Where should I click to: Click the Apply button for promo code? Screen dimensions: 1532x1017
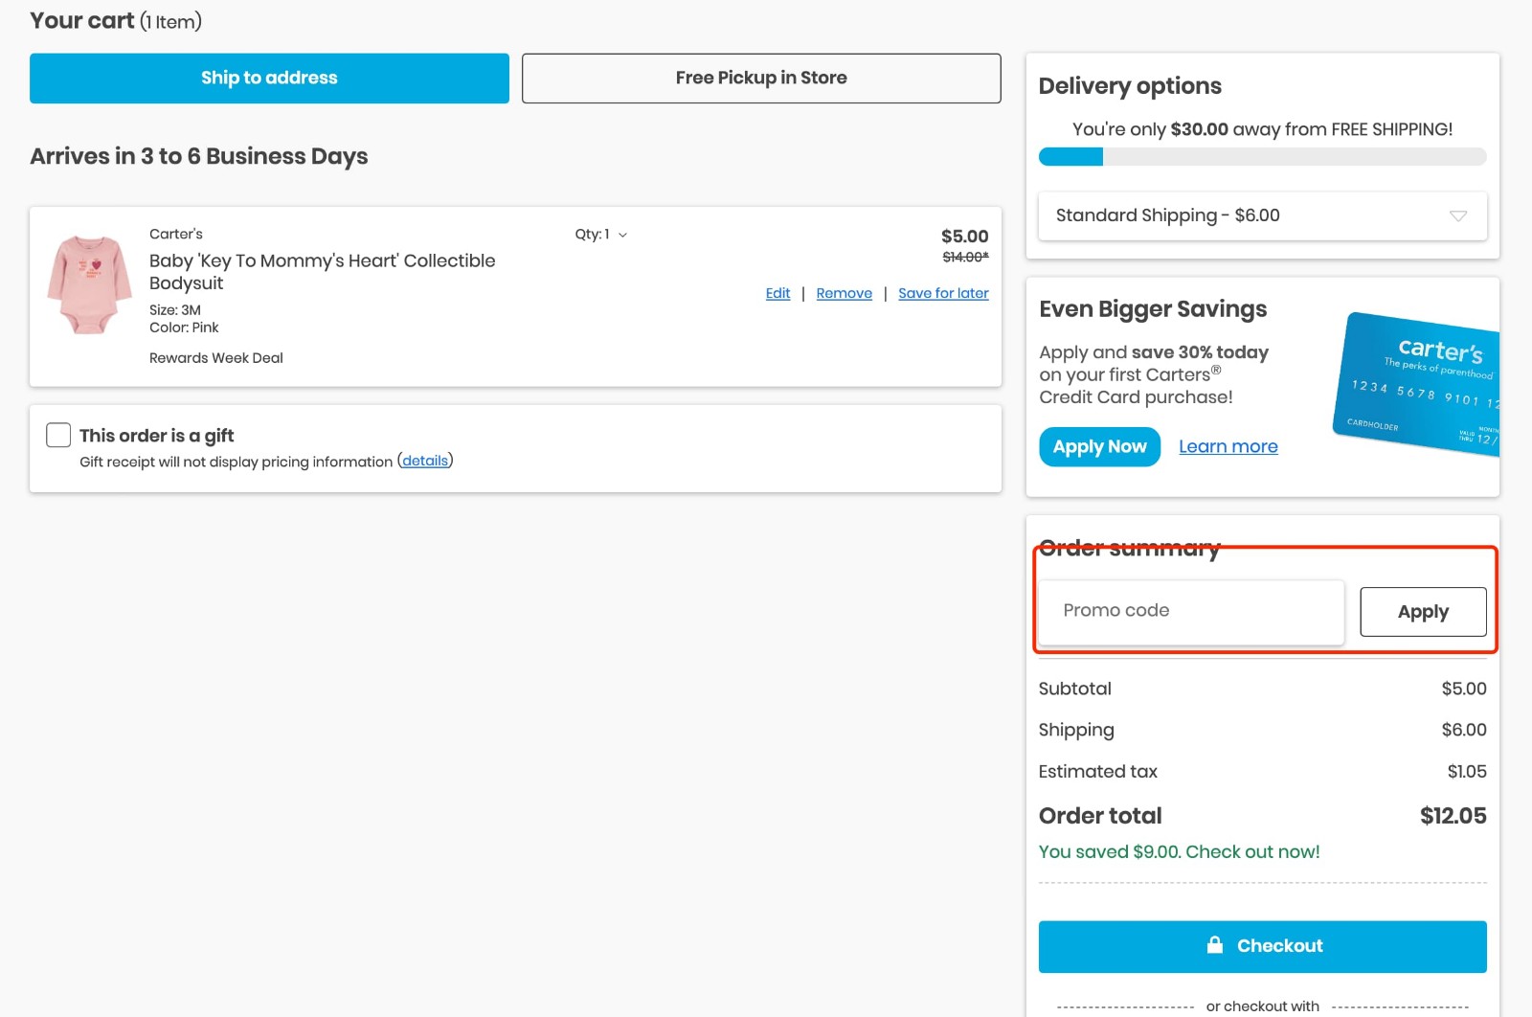[x=1423, y=611]
